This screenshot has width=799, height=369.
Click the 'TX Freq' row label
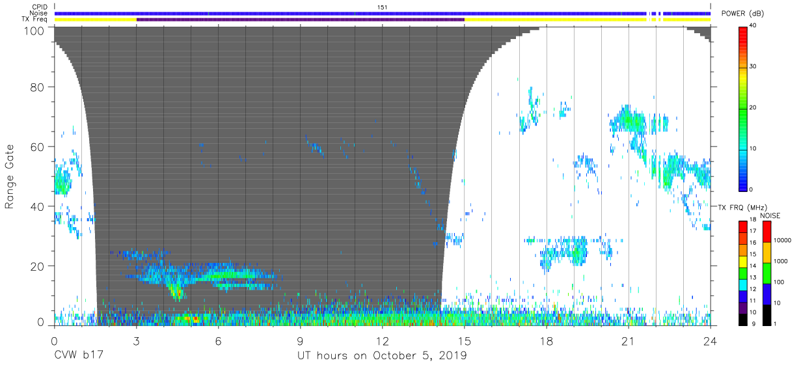(35, 20)
